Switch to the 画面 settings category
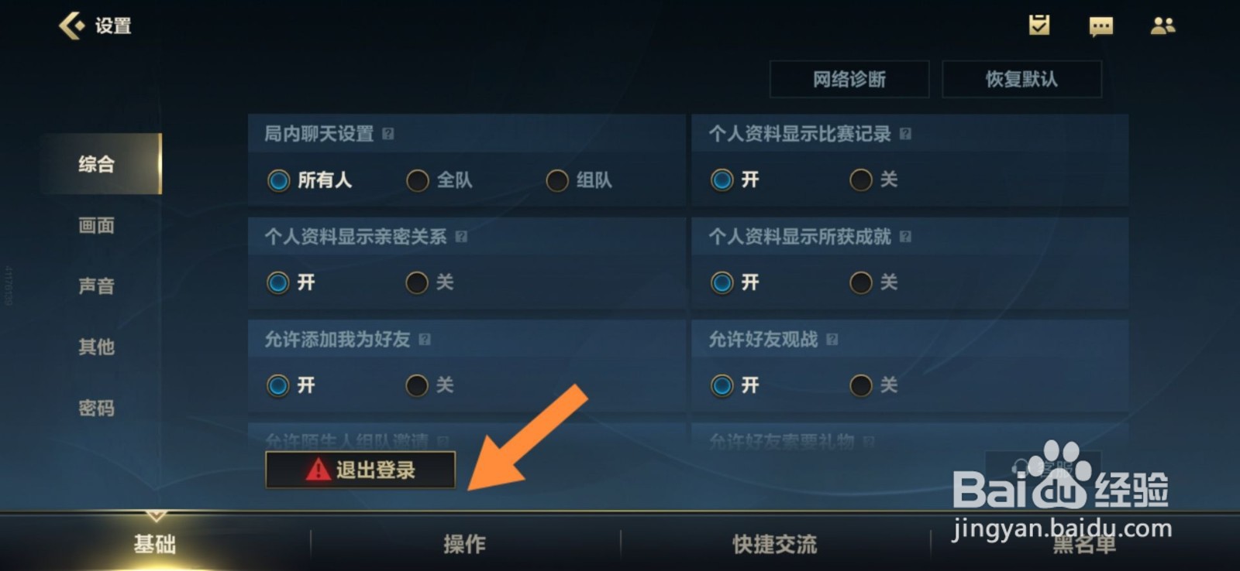The image size is (1240, 571). click(x=97, y=225)
